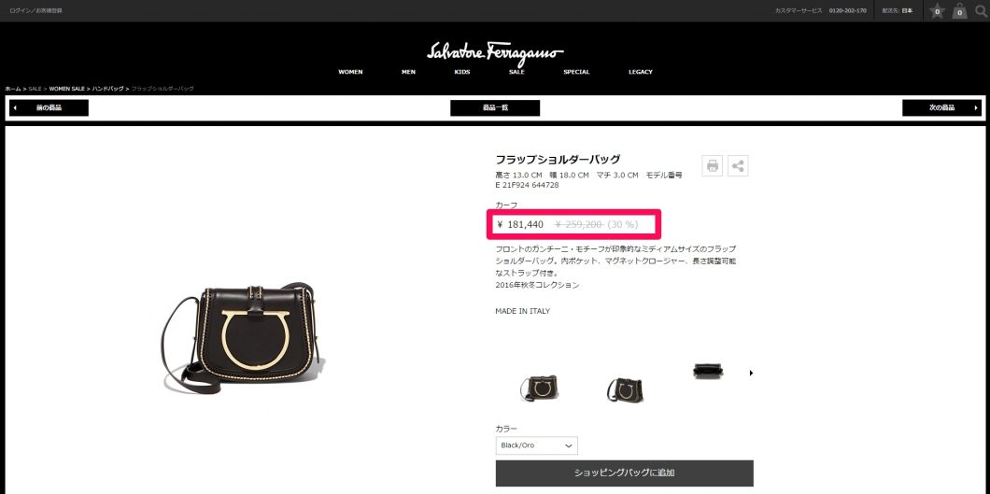Select the first bag thumbnail image

pos(539,388)
